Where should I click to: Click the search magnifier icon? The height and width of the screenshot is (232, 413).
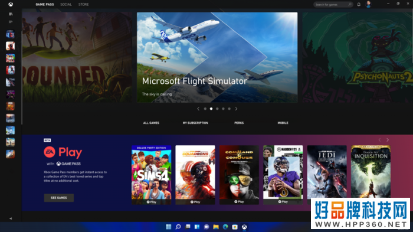click(x=350, y=5)
